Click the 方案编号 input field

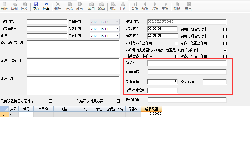[47, 22]
